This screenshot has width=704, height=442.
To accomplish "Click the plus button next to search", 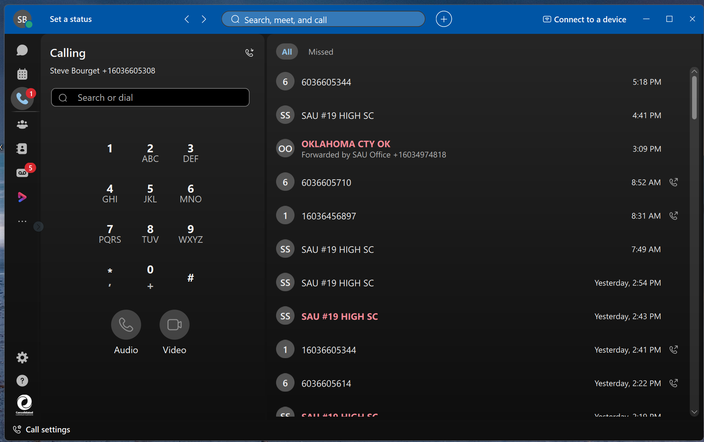I will [x=444, y=19].
